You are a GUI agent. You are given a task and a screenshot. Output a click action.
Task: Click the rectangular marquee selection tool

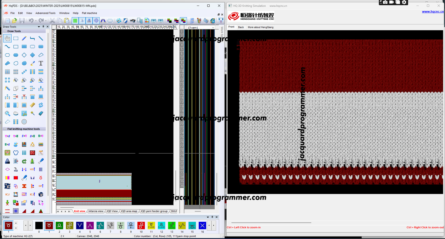(x=16, y=38)
